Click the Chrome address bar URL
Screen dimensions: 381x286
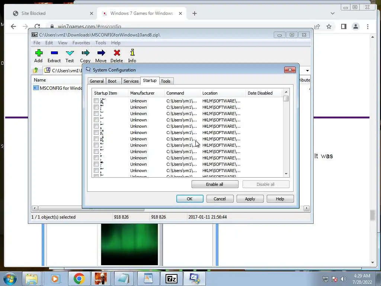click(x=89, y=26)
